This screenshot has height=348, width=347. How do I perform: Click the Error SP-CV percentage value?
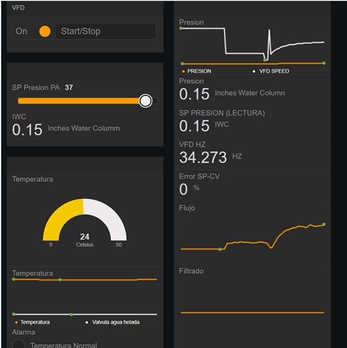184,189
